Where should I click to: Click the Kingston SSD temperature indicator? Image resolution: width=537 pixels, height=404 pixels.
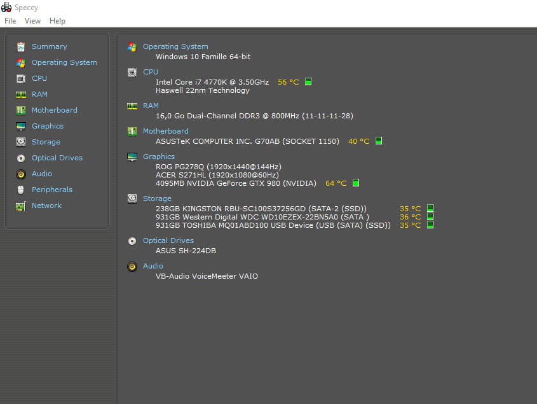(430, 208)
